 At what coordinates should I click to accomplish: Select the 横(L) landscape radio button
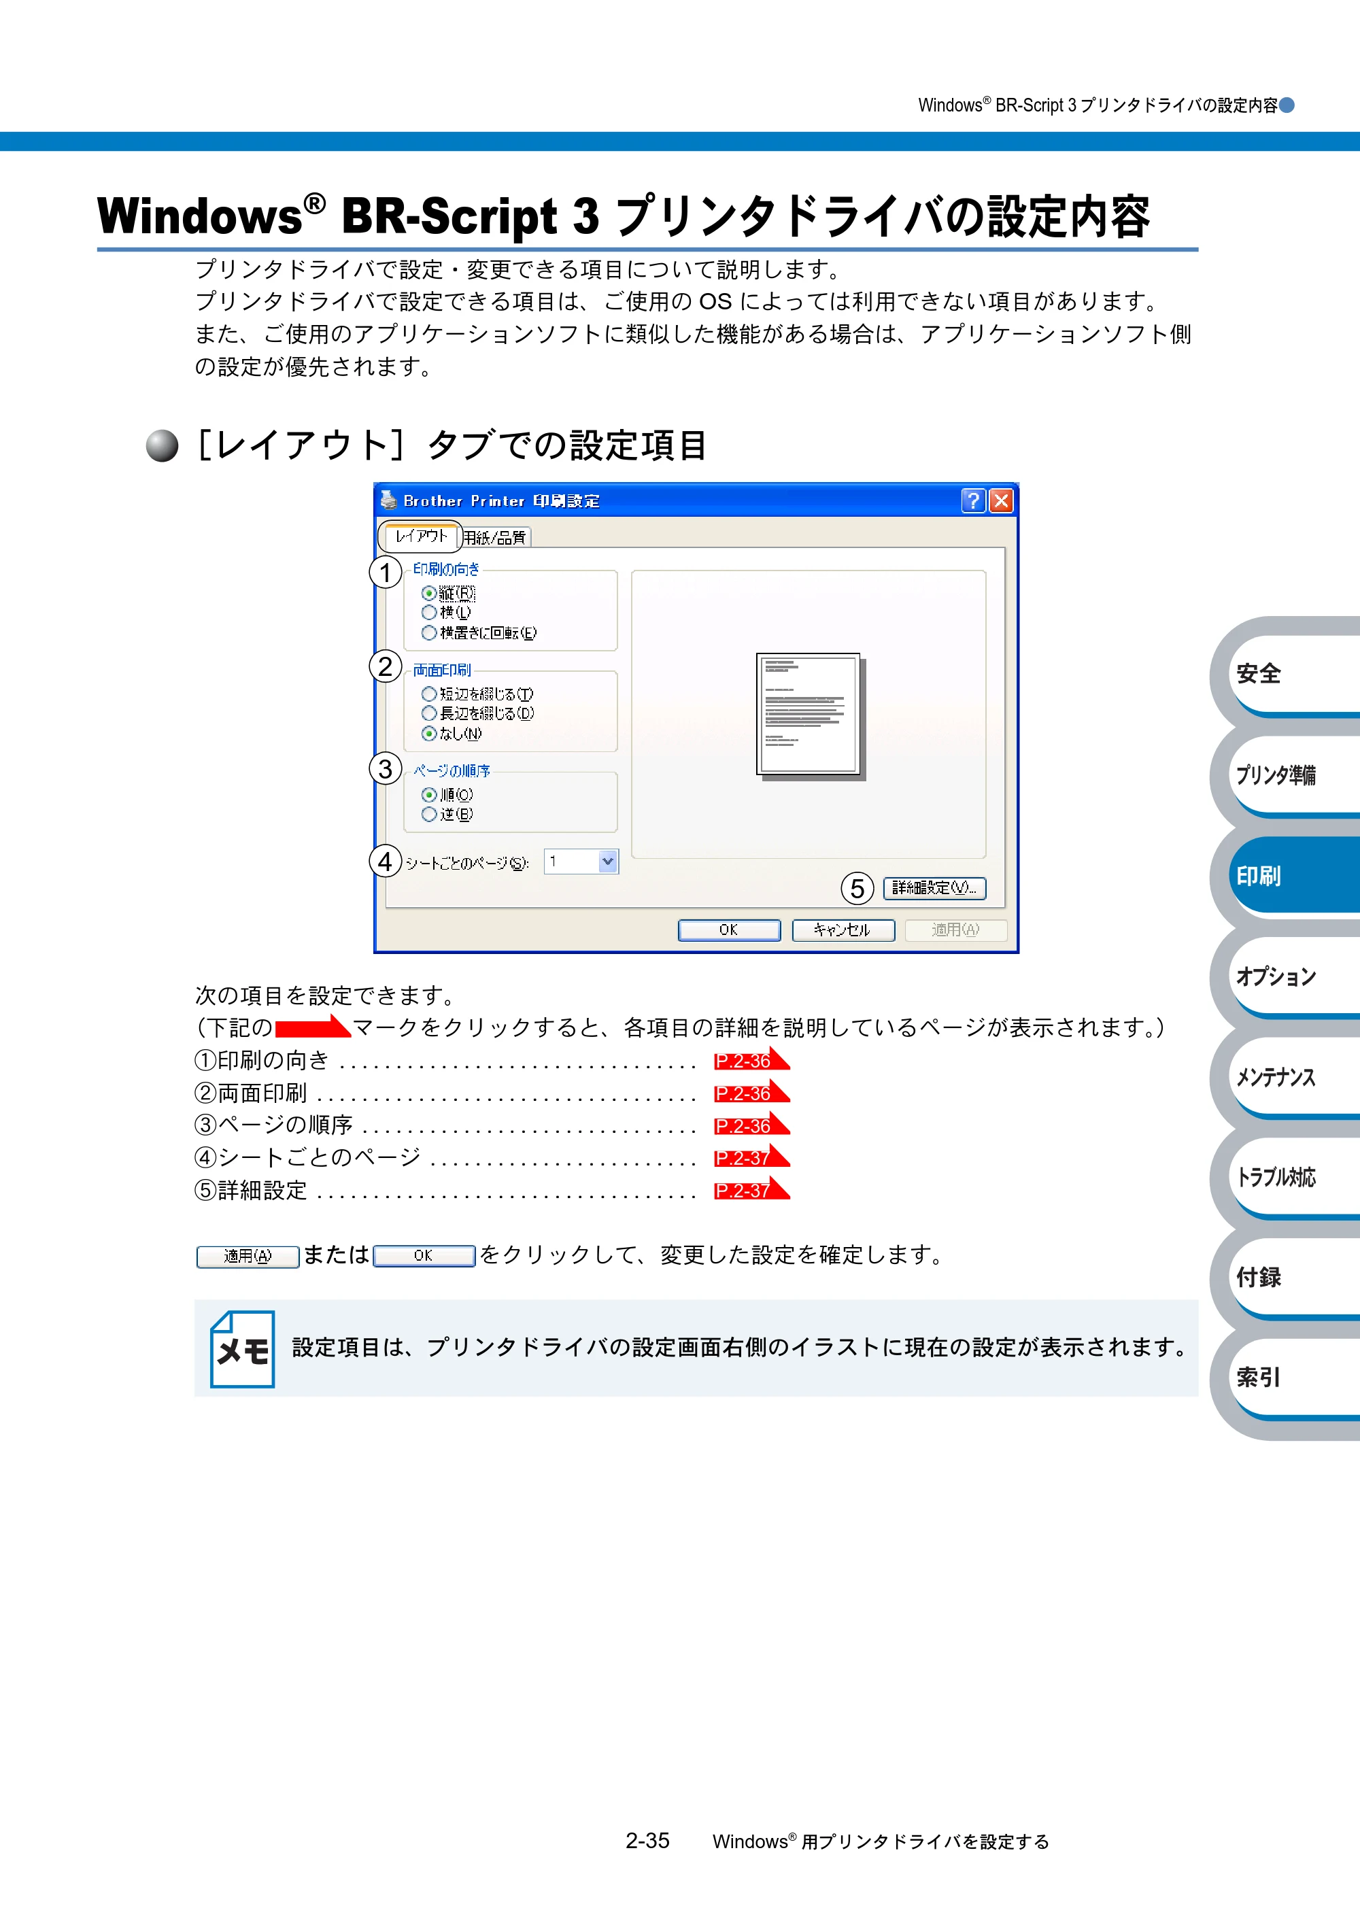click(428, 613)
